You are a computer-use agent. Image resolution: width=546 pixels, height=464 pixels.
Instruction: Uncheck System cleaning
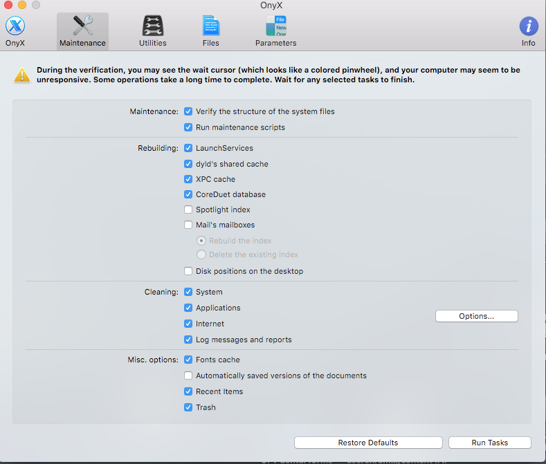coord(188,292)
